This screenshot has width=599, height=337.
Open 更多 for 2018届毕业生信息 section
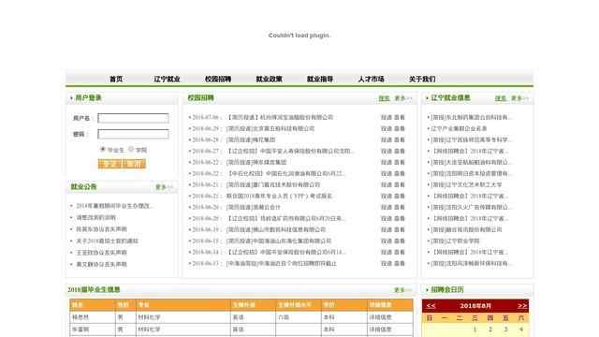pyautogui.click(x=402, y=290)
